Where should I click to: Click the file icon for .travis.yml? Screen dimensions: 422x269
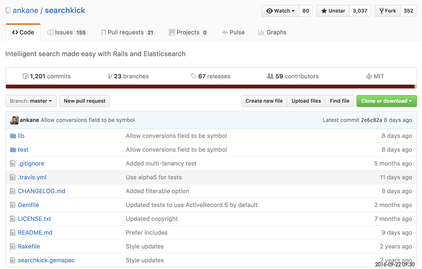click(x=13, y=177)
